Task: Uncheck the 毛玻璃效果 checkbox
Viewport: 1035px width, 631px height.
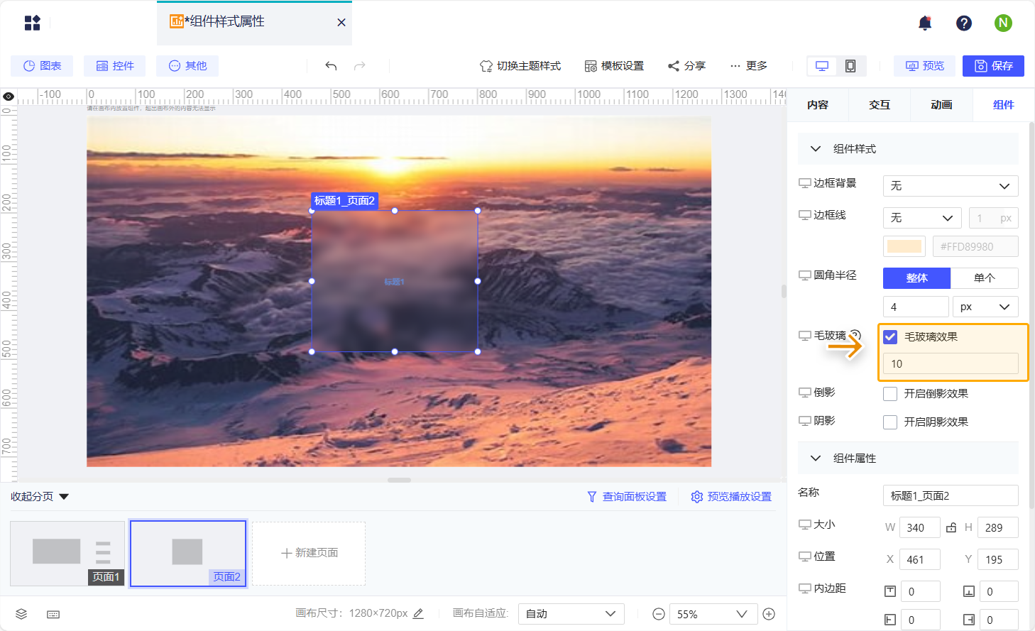Action: click(890, 336)
